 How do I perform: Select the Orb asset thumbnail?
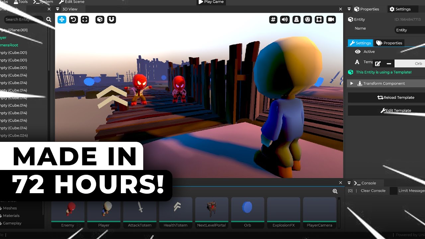[248, 213]
